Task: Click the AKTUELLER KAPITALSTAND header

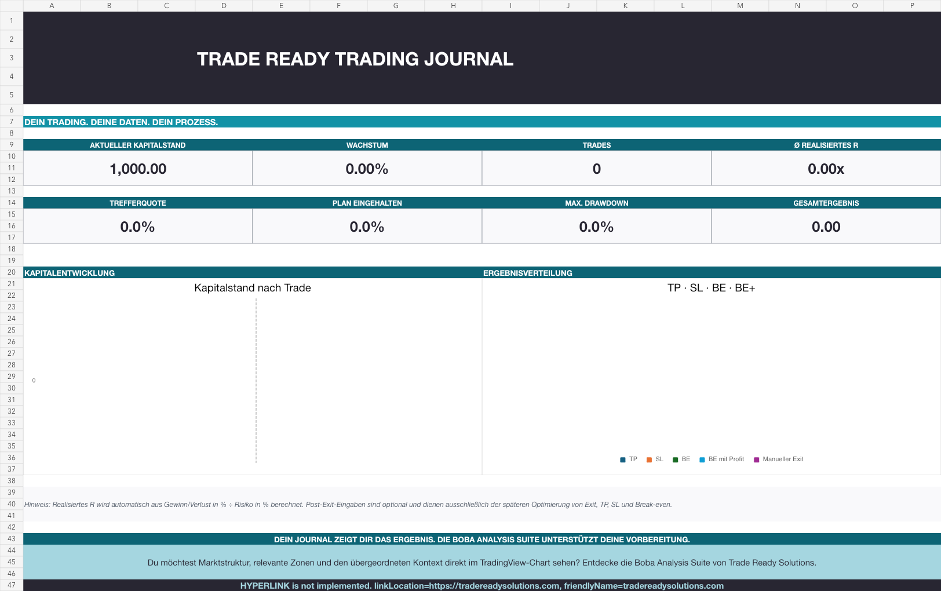Action: coord(138,145)
